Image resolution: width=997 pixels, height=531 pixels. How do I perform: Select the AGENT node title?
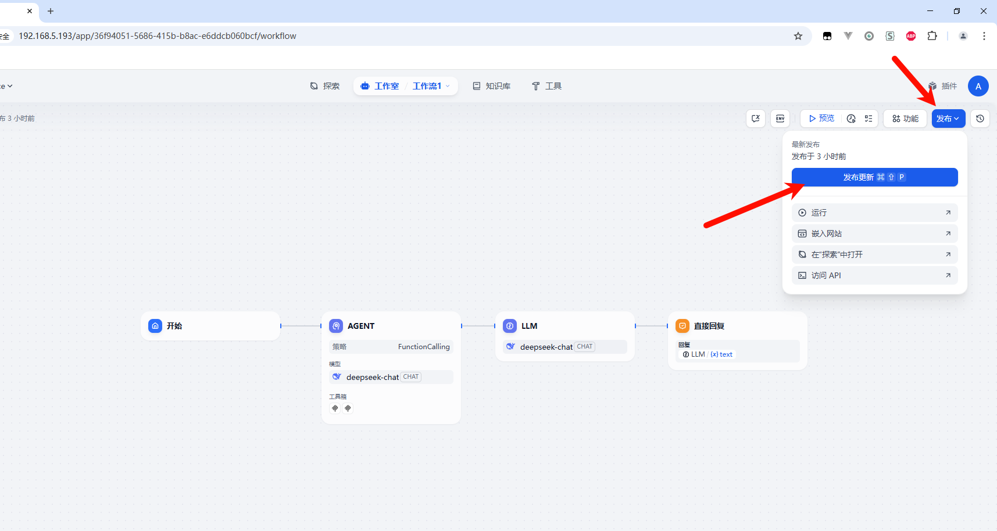[361, 326]
